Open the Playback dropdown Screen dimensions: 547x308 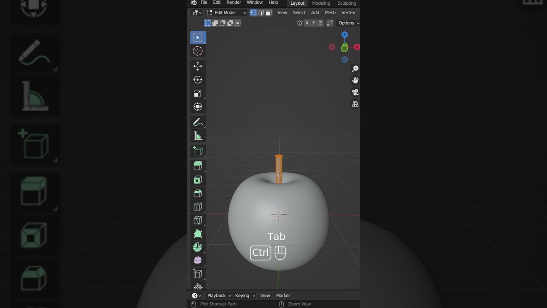coord(219,296)
